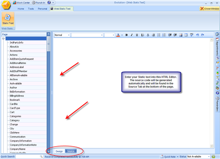Viewport: 220px width, 159px height.
Task: Click the green arrow download sidebar icon
Action: pos(217,73)
